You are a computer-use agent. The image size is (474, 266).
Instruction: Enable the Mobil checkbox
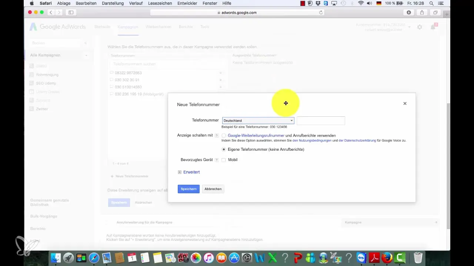tap(224, 160)
